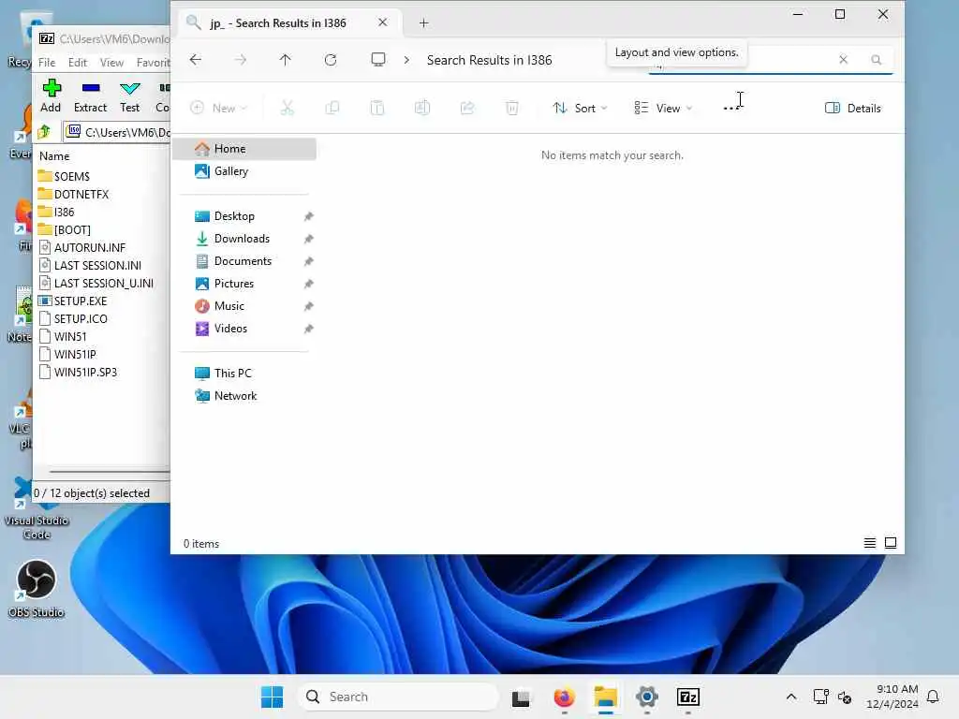Navigate back in File Explorer
959x719 pixels.
[x=196, y=59]
